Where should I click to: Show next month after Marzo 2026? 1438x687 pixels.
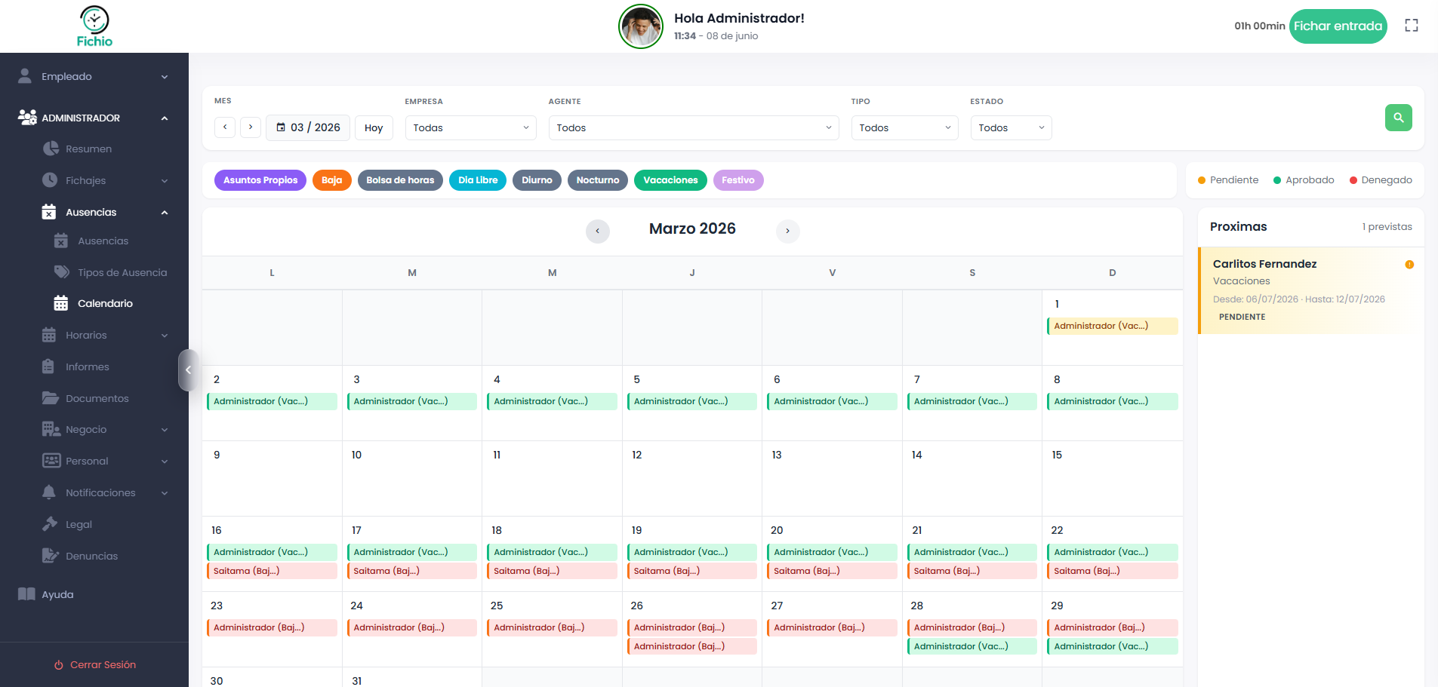pyautogui.click(x=788, y=231)
